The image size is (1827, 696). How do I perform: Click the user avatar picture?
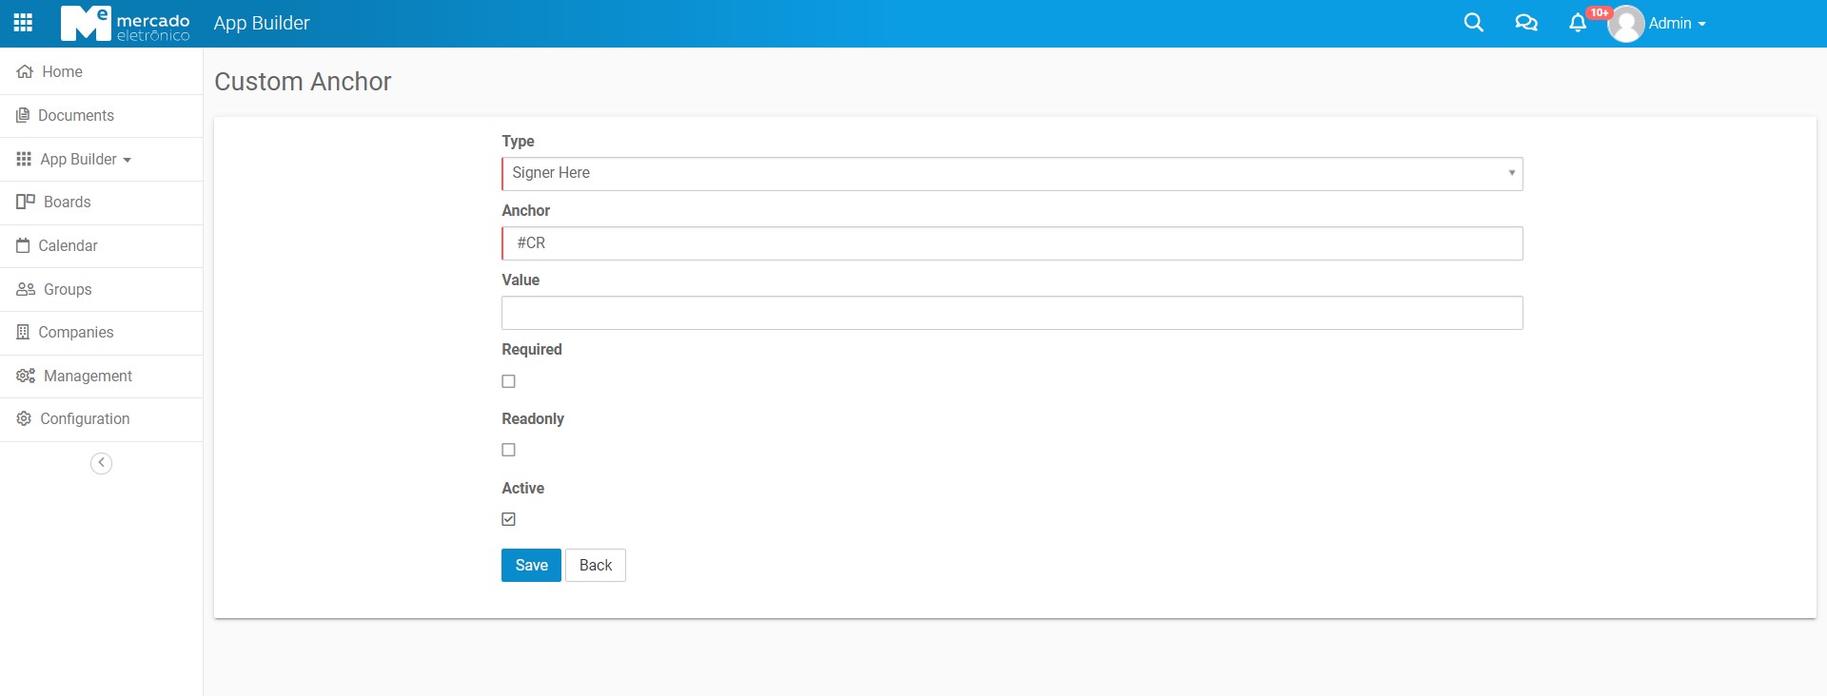tap(1625, 24)
